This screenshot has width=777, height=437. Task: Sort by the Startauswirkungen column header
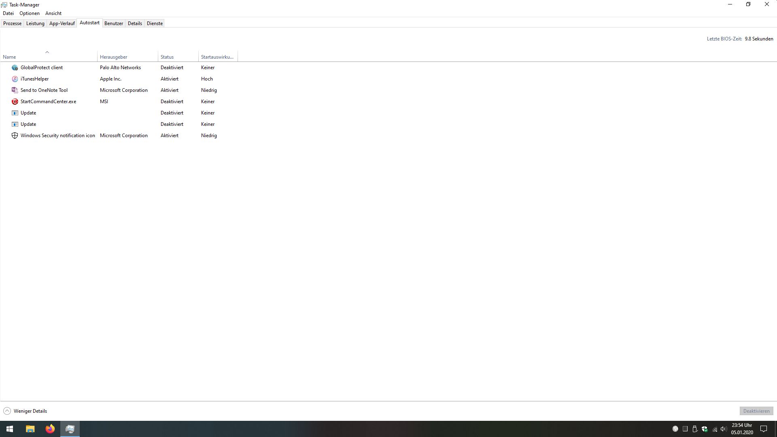pos(217,57)
